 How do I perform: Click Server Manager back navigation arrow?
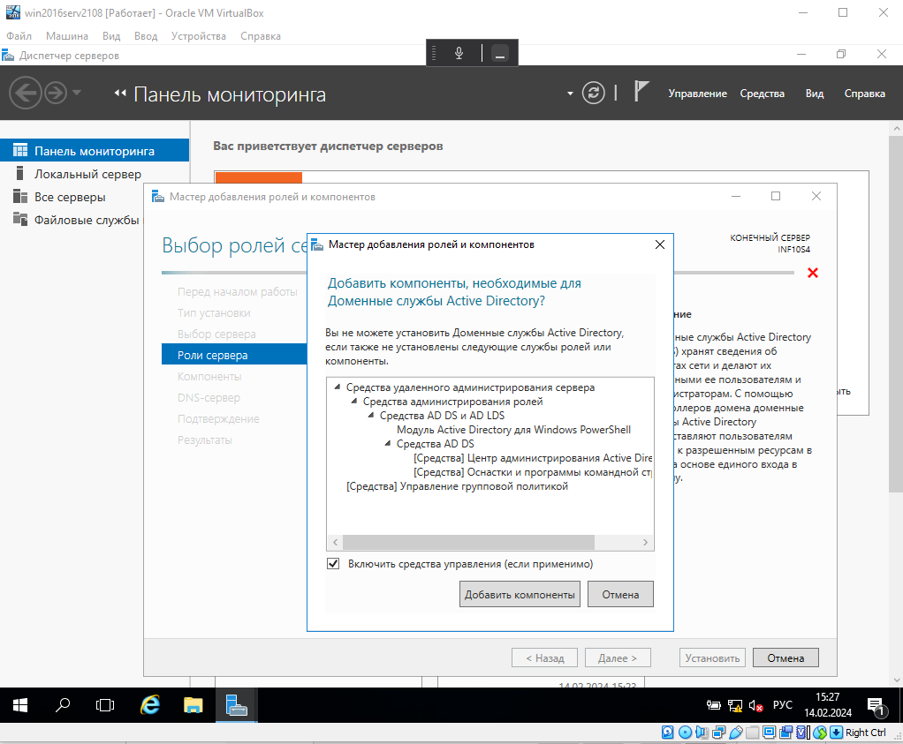coord(26,93)
